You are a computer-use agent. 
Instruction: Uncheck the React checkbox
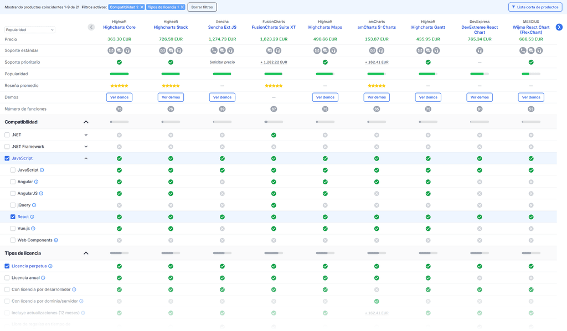point(13,217)
